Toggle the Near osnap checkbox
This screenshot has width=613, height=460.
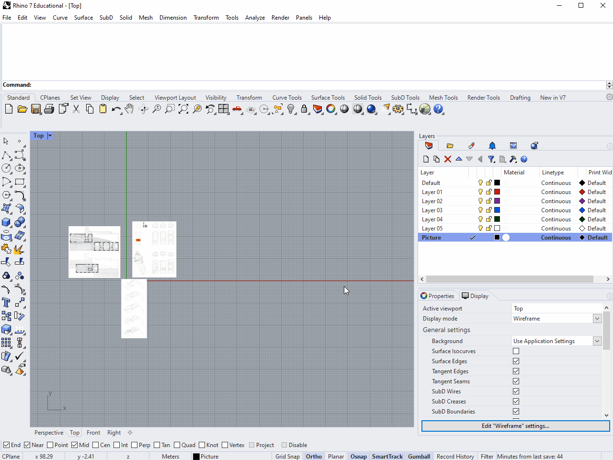(27, 445)
